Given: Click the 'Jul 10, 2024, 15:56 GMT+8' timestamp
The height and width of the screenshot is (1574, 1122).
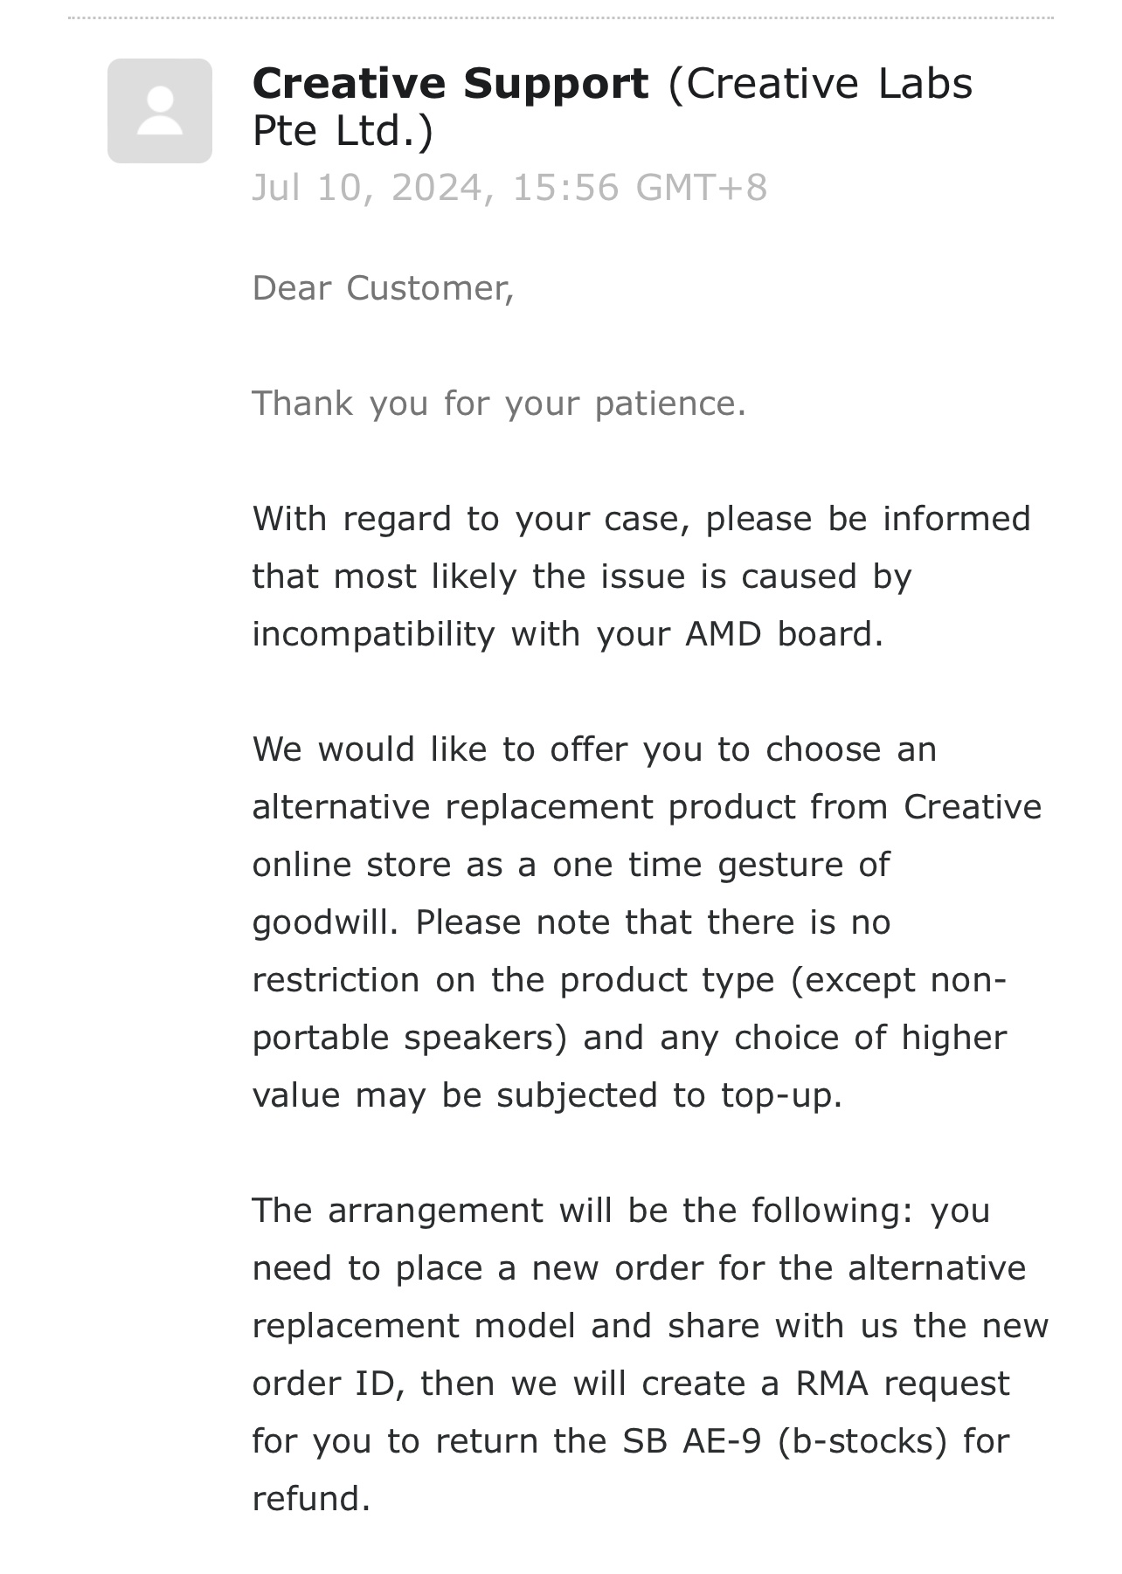Looking at the screenshot, I should click(x=509, y=188).
